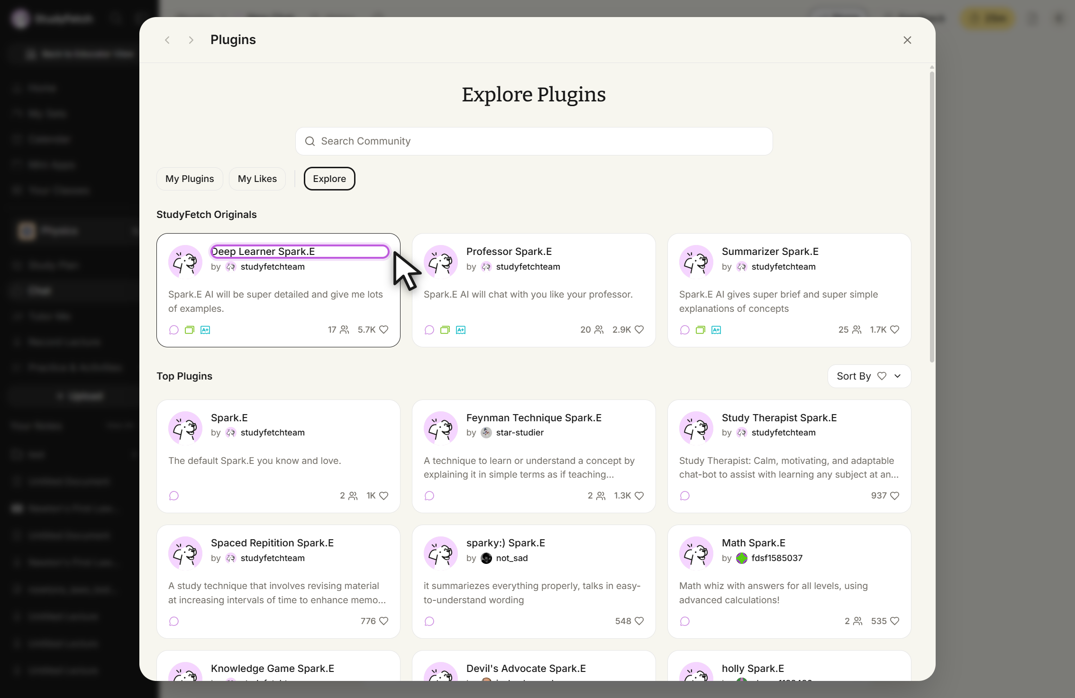
Task: Click chat icon on Math Spark.E card
Action: tap(685, 621)
